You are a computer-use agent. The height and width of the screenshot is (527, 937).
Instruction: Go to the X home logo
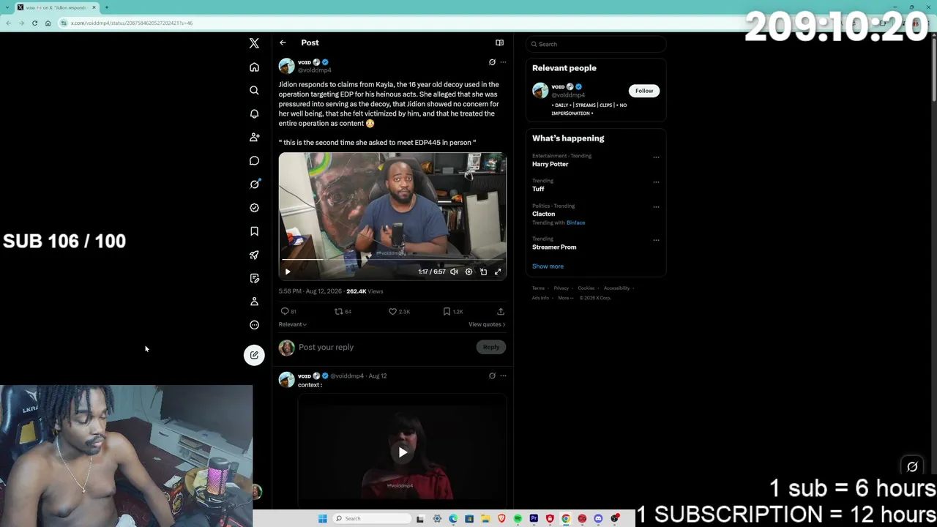tap(254, 44)
